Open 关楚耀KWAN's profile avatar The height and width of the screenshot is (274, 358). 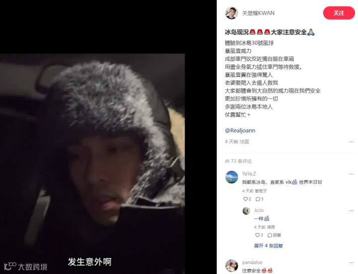point(232,13)
